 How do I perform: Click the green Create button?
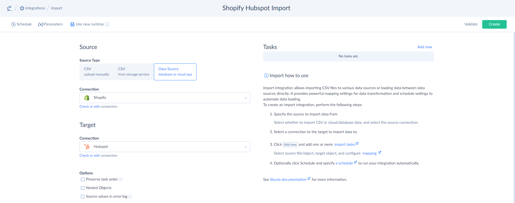pos(494,24)
